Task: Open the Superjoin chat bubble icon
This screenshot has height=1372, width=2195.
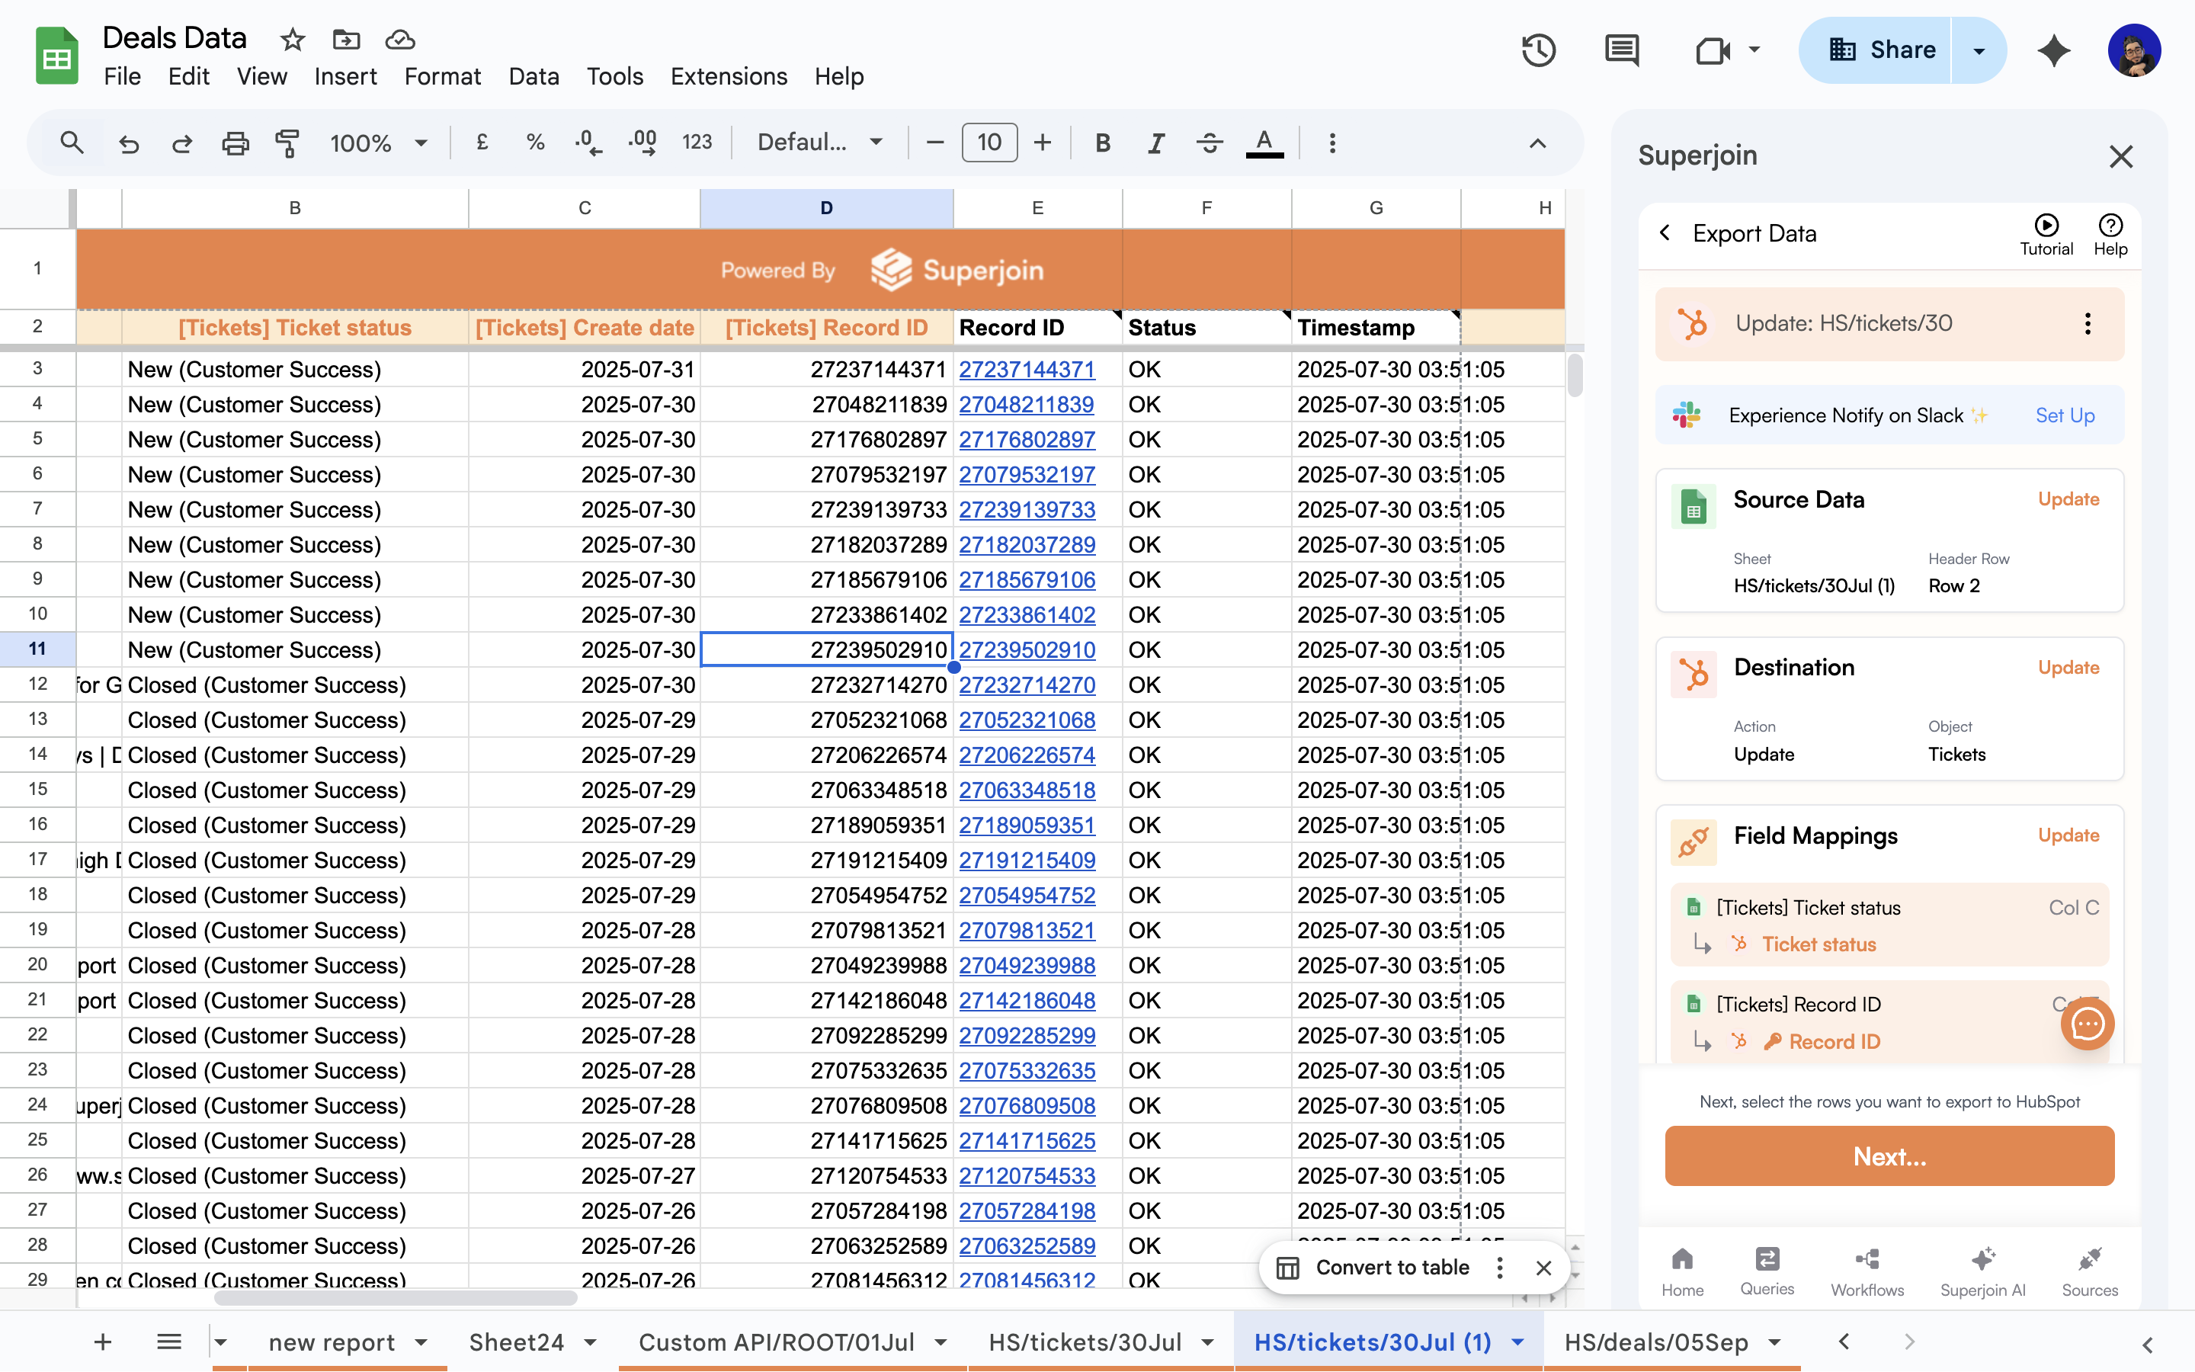Action: click(2087, 1024)
